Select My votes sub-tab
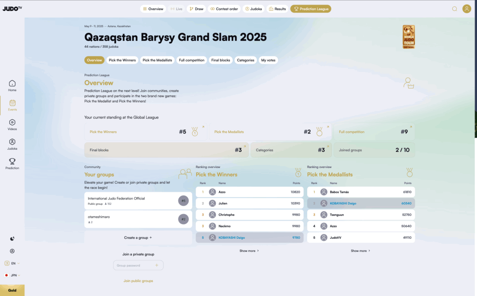This screenshot has height=296, width=477. tap(268, 60)
